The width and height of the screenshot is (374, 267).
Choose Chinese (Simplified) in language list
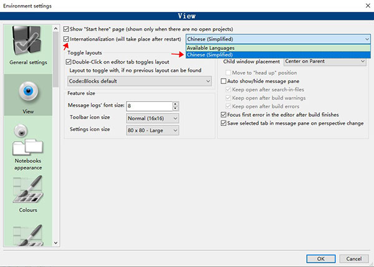(x=278, y=55)
